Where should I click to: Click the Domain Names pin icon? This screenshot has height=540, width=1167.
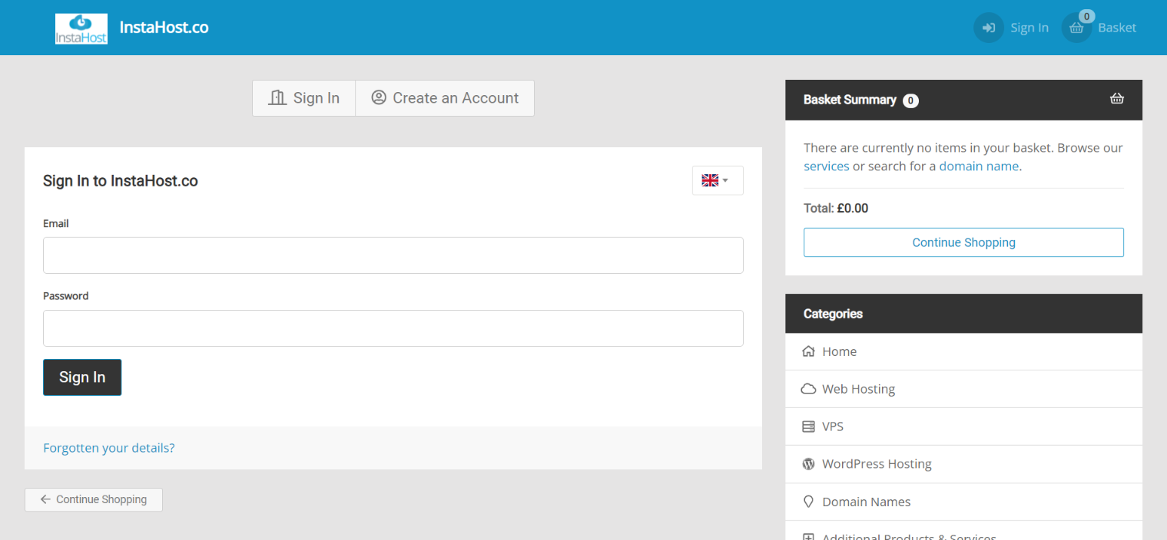(x=808, y=502)
